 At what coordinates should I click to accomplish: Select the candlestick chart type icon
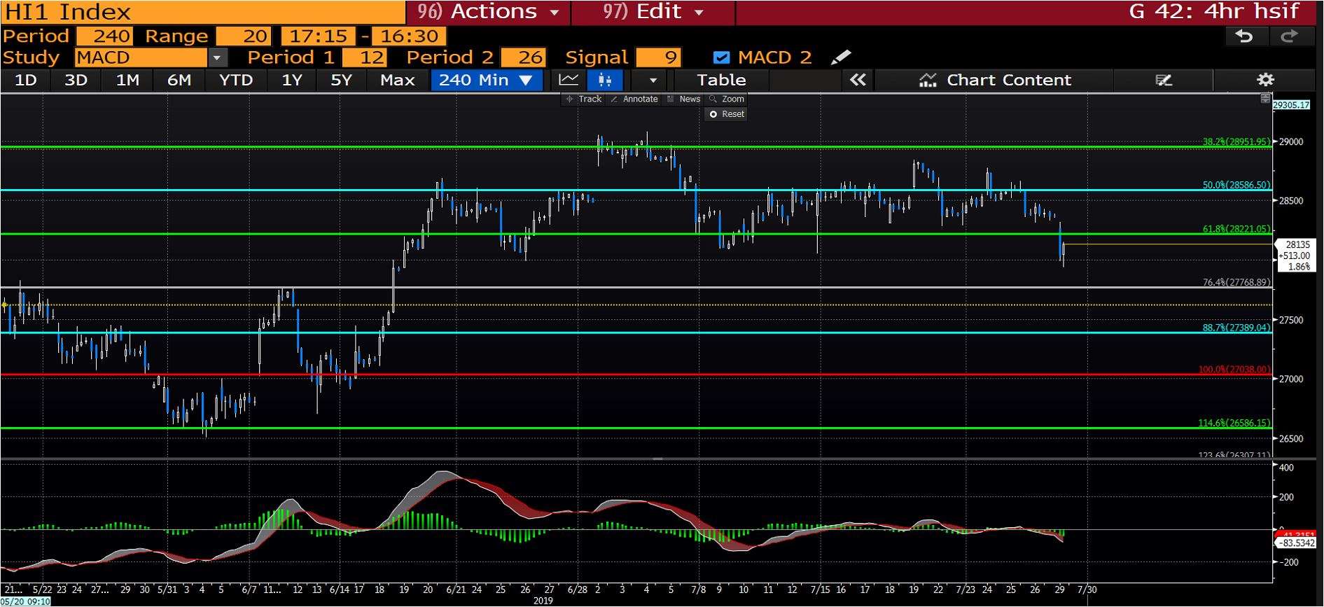(x=605, y=80)
